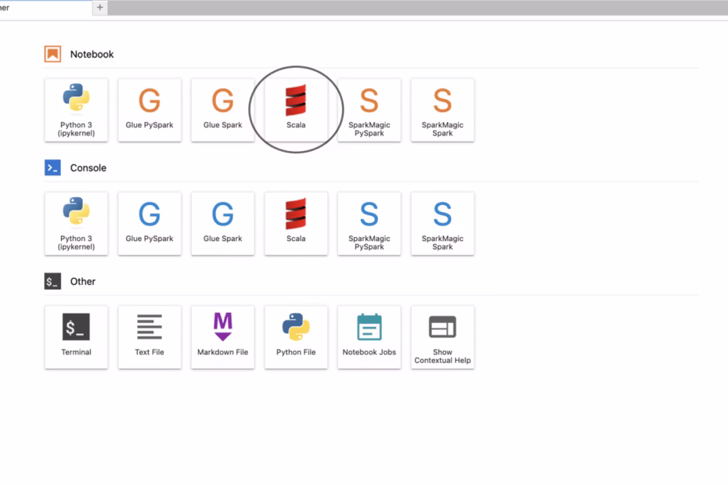Start SparkMagic PySpark console
The image size is (728, 485).
tap(369, 223)
